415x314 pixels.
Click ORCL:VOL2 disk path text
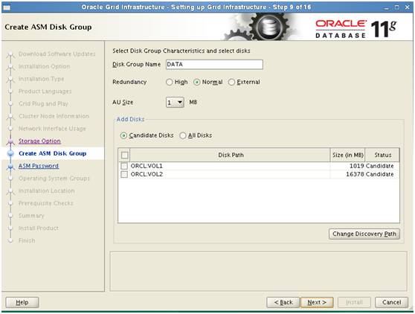147,174
